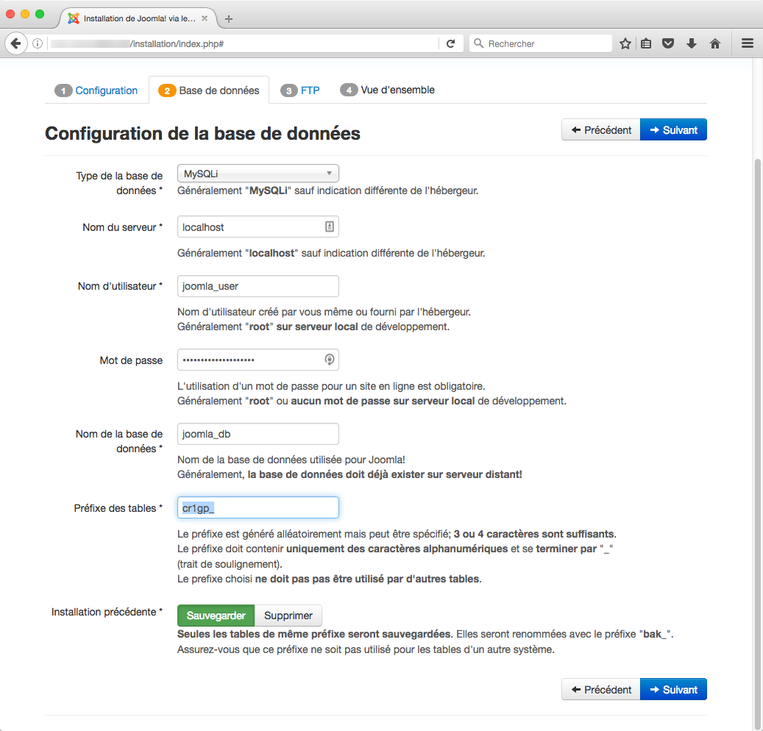This screenshot has height=731, width=763.
Task: Go to the home page icon
Action: 715,44
